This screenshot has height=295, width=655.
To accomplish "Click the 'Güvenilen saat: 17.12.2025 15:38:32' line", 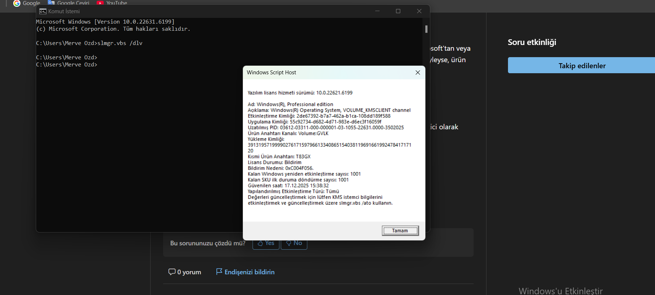I will coord(288,186).
